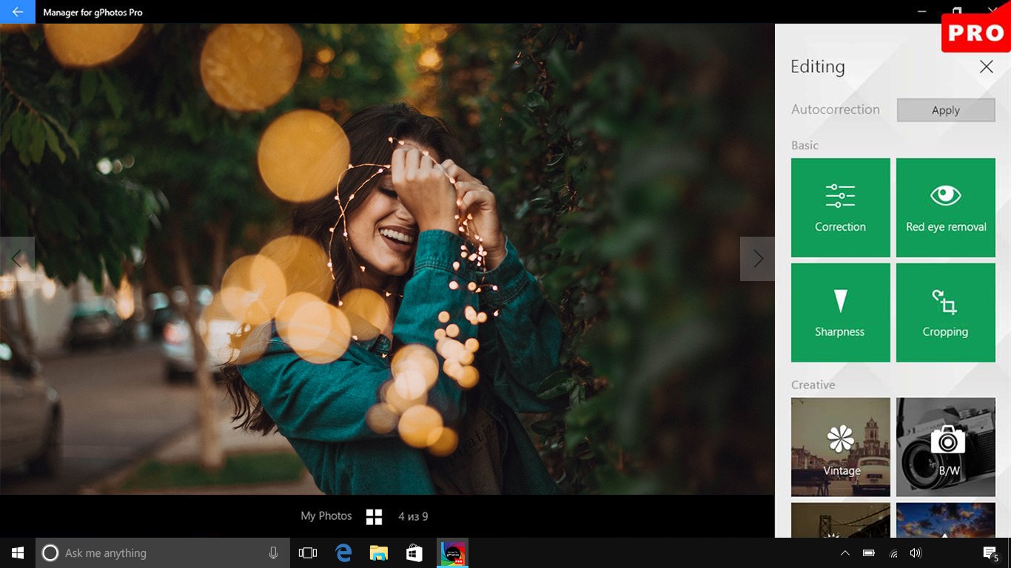This screenshot has height=568, width=1011.
Task: Apply the Vintage creative filter
Action: [840, 447]
